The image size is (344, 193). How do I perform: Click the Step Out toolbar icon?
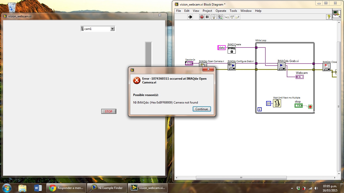(x=237, y=17)
